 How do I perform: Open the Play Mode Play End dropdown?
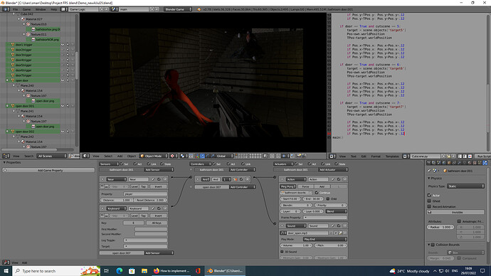click(x=325, y=239)
